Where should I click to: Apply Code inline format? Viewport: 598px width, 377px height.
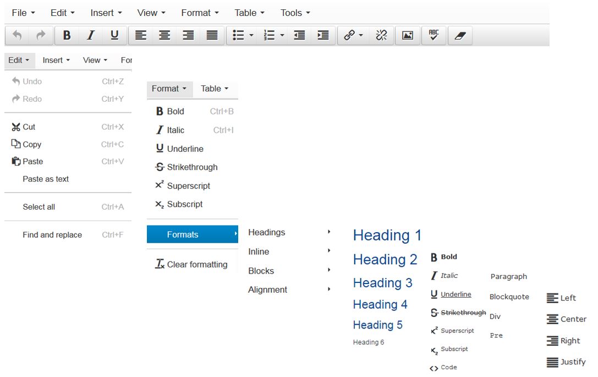coord(443,368)
